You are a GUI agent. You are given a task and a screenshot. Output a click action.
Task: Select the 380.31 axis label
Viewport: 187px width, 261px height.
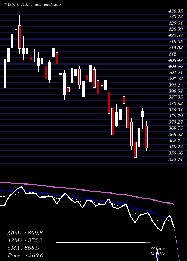tap(175, 110)
